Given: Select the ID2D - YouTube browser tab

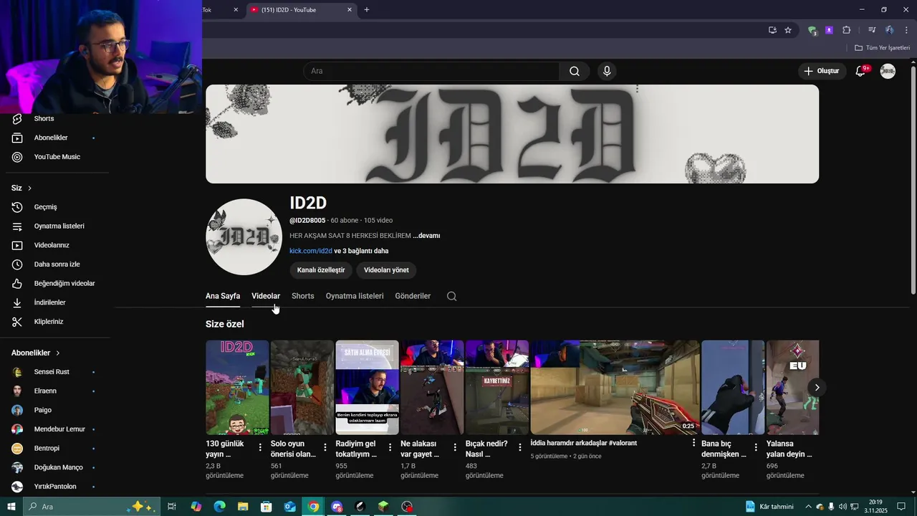Looking at the screenshot, I should tap(302, 10).
